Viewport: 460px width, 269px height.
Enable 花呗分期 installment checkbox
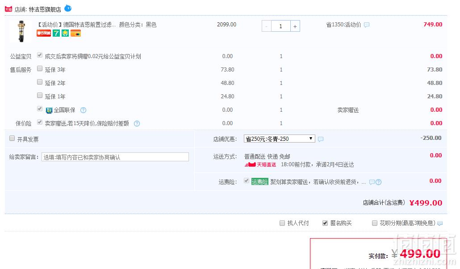[374, 223]
